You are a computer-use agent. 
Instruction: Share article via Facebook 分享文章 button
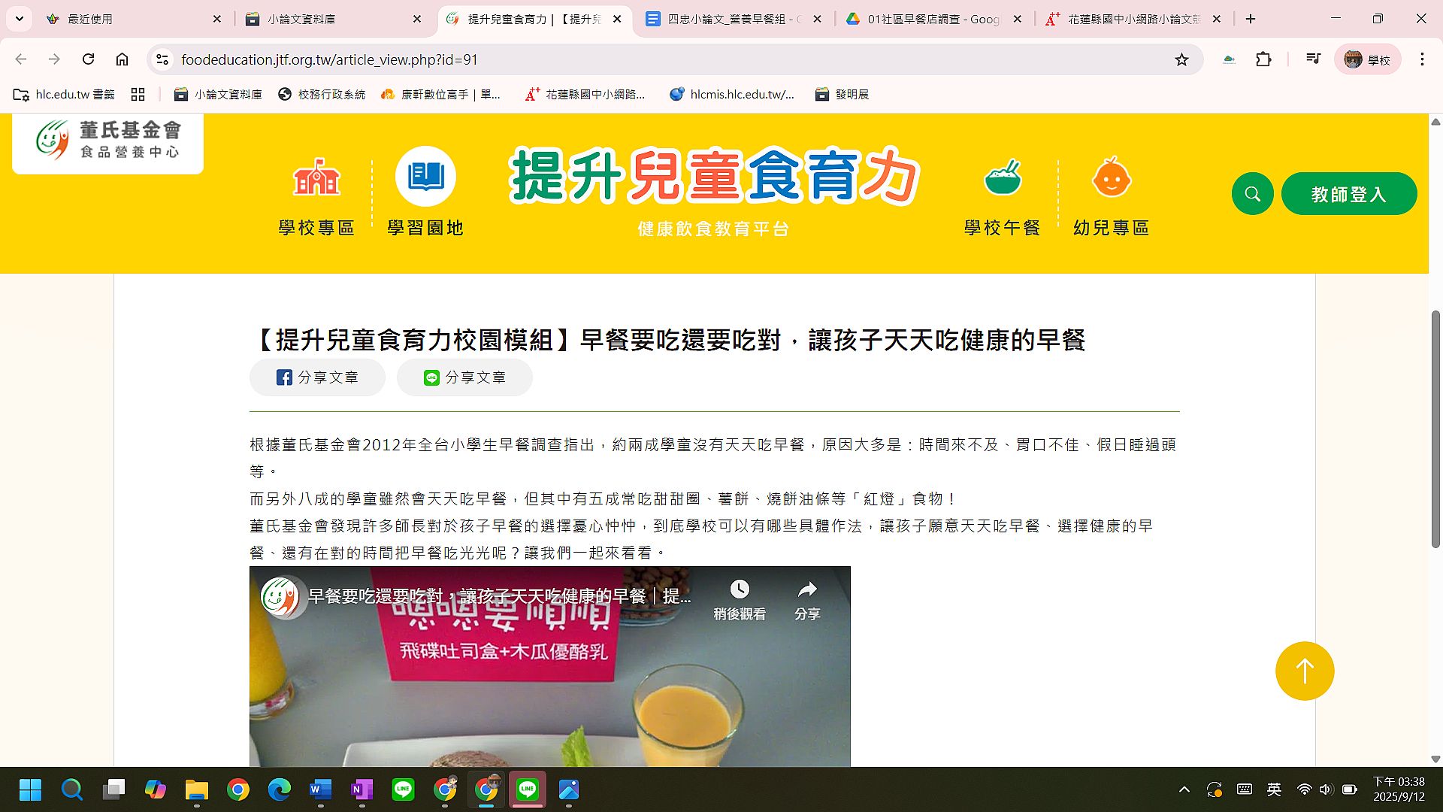click(x=317, y=377)
